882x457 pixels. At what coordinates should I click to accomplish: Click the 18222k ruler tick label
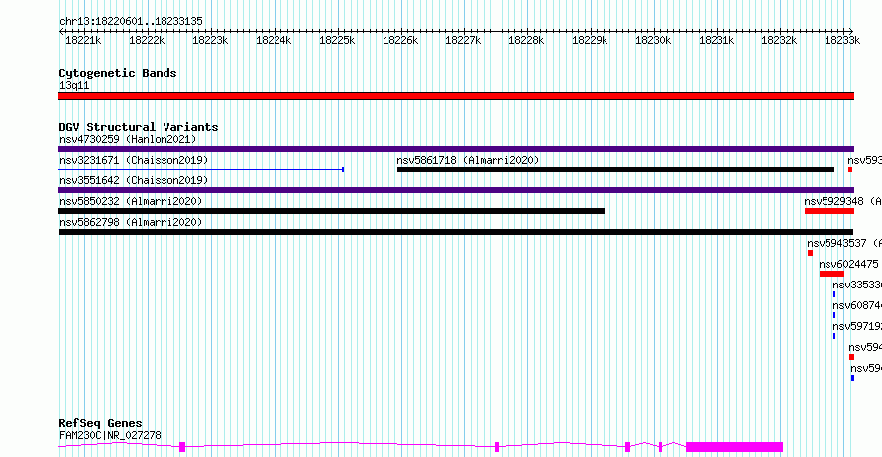147,40
